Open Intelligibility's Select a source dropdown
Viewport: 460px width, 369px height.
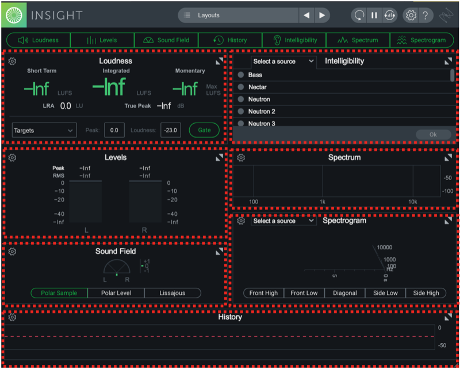point(283,62)
